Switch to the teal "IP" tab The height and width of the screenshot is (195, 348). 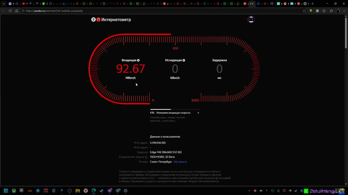pos(292,4)
